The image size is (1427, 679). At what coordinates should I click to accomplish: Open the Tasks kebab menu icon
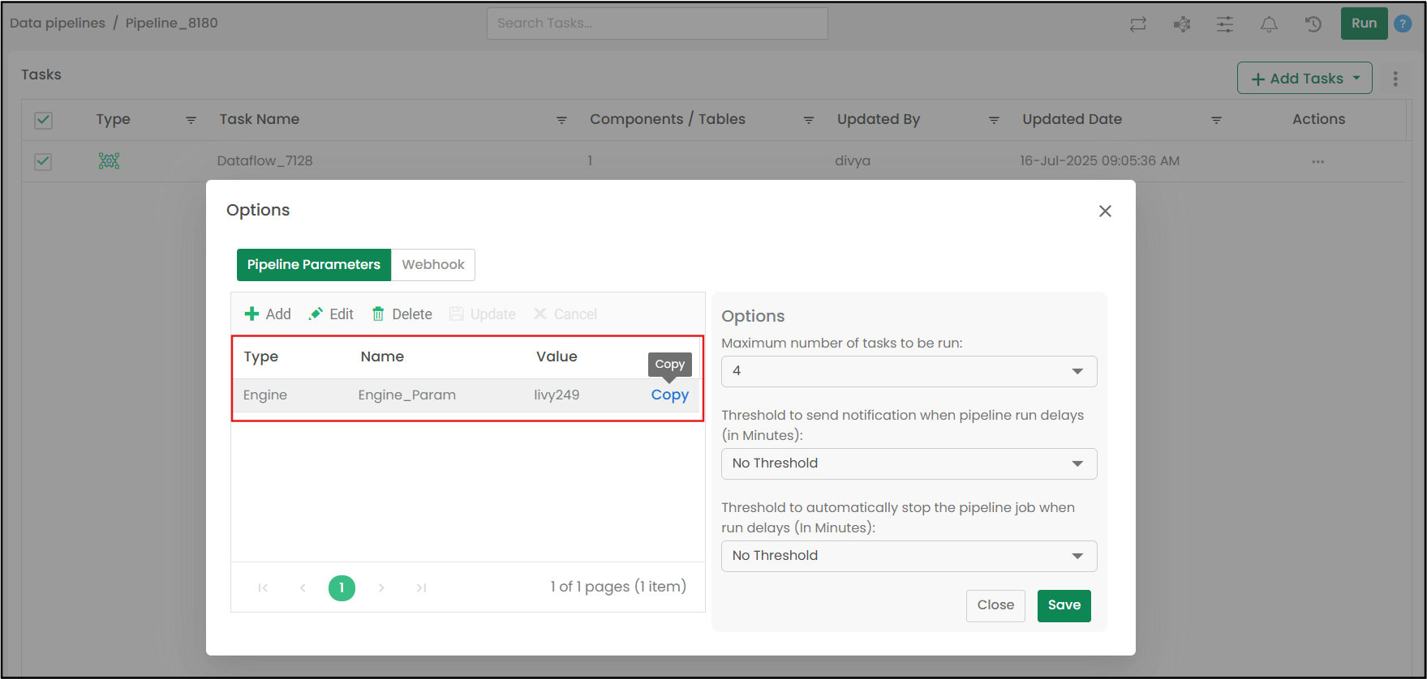pyautogui.click(x=1395, y=79)
